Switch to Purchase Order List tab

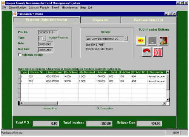pos(148,20)
